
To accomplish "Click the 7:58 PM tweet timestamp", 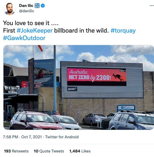I will [10, 137].
